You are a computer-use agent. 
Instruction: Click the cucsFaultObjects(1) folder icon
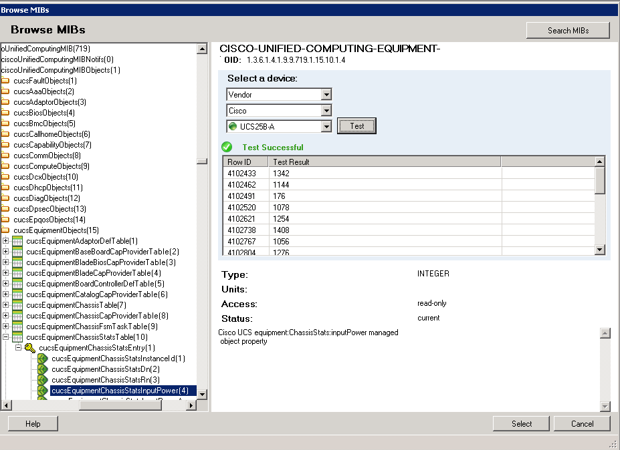[5, 81]
